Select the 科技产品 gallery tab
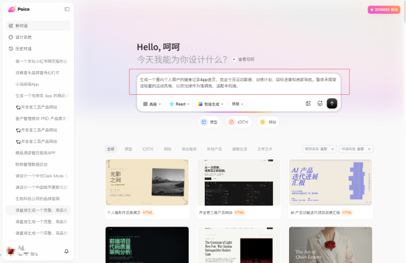The width and height of the screenshot is (406, 263). (214, 149)
